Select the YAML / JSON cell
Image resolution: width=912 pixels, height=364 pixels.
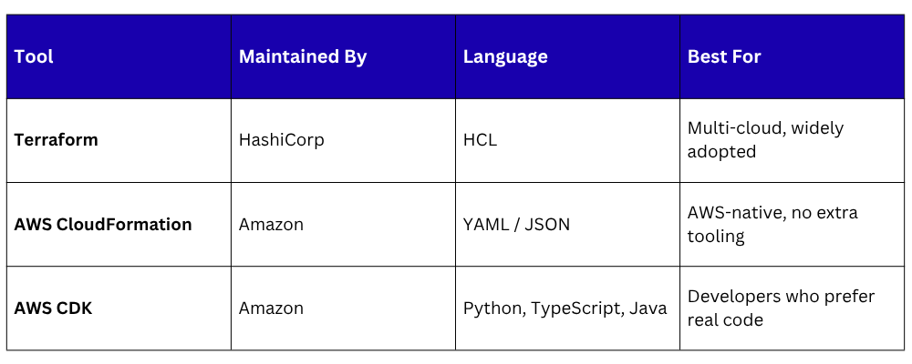[567, 224]
